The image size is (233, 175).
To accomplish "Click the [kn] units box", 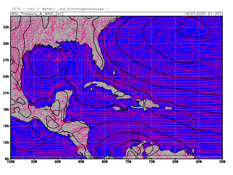I will [x=59, y=14].
